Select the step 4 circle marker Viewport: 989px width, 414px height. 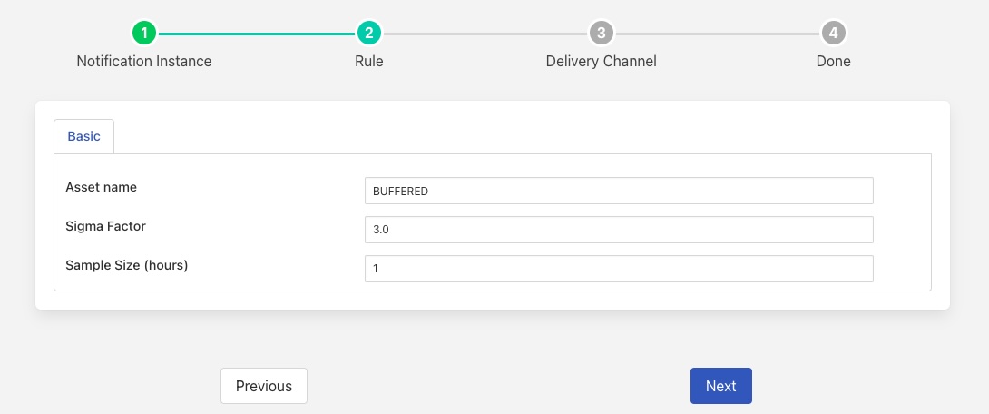pos(833,34)
